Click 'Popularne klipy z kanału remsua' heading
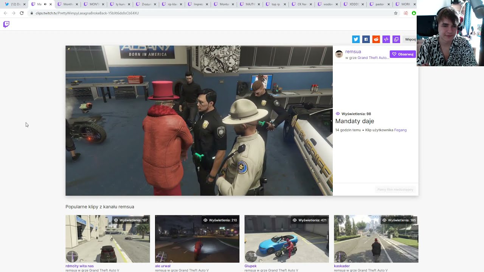 100,207
